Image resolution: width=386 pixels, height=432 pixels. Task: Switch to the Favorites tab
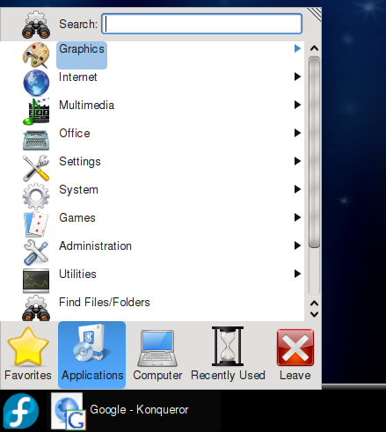pyautogui.click(x=28, y=355)
